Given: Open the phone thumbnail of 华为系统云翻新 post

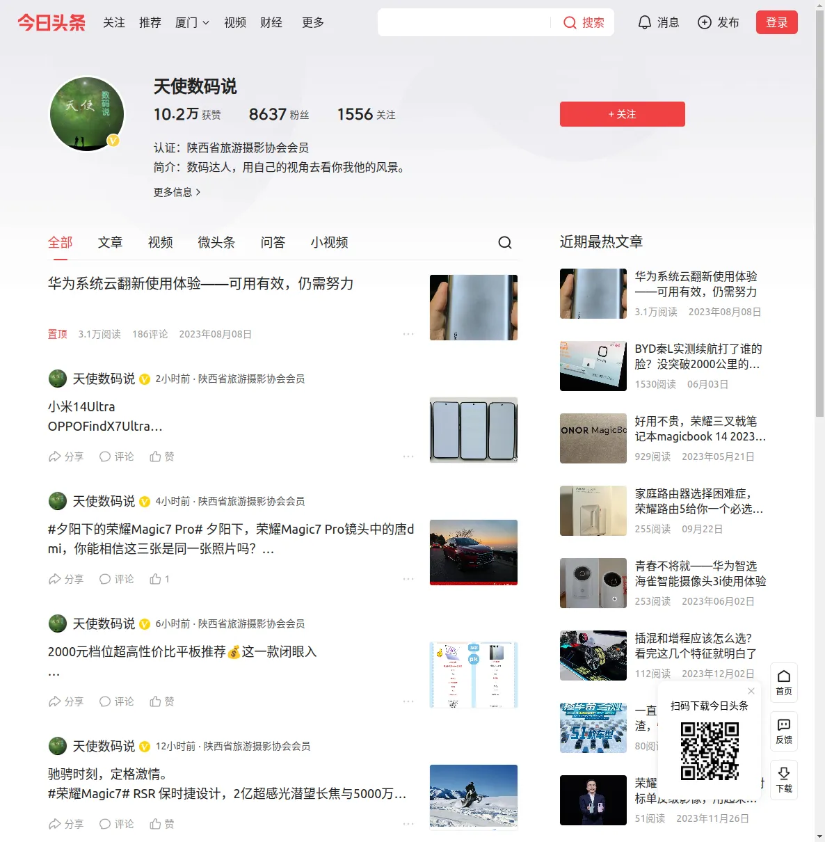Looking at the screenshot, I should point(474,308).
